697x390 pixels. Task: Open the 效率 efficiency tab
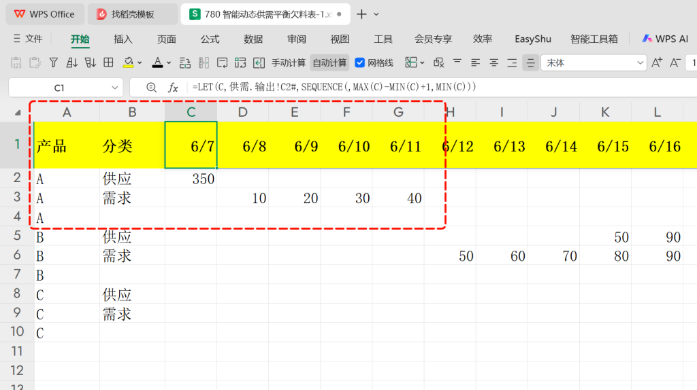[483, 39]
